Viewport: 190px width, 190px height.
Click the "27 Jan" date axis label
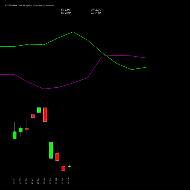click(x=26, y=181)
